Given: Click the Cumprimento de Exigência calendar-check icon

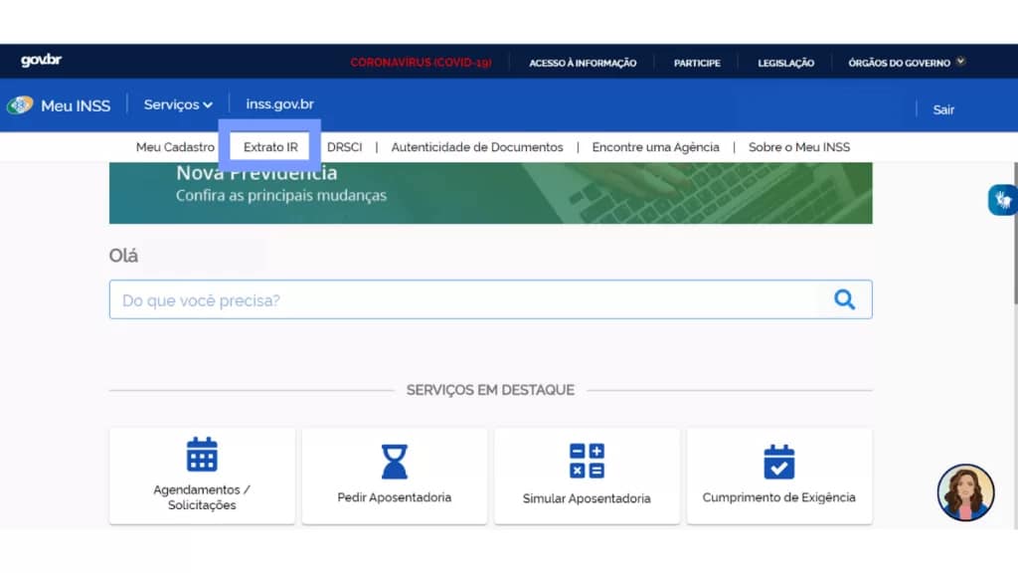Looking at the screenshot, I should point(779,462).
